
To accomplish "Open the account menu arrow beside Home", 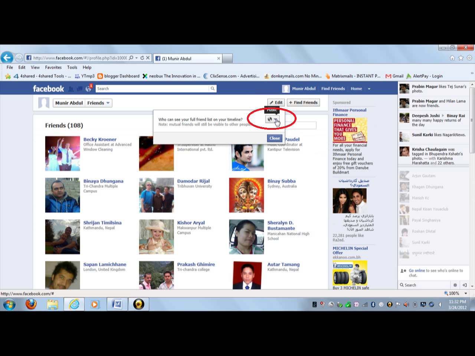I will click(x=369, y=89).
